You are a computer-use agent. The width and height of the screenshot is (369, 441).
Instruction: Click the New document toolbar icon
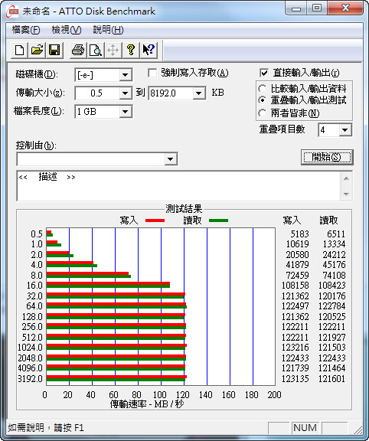19,51
